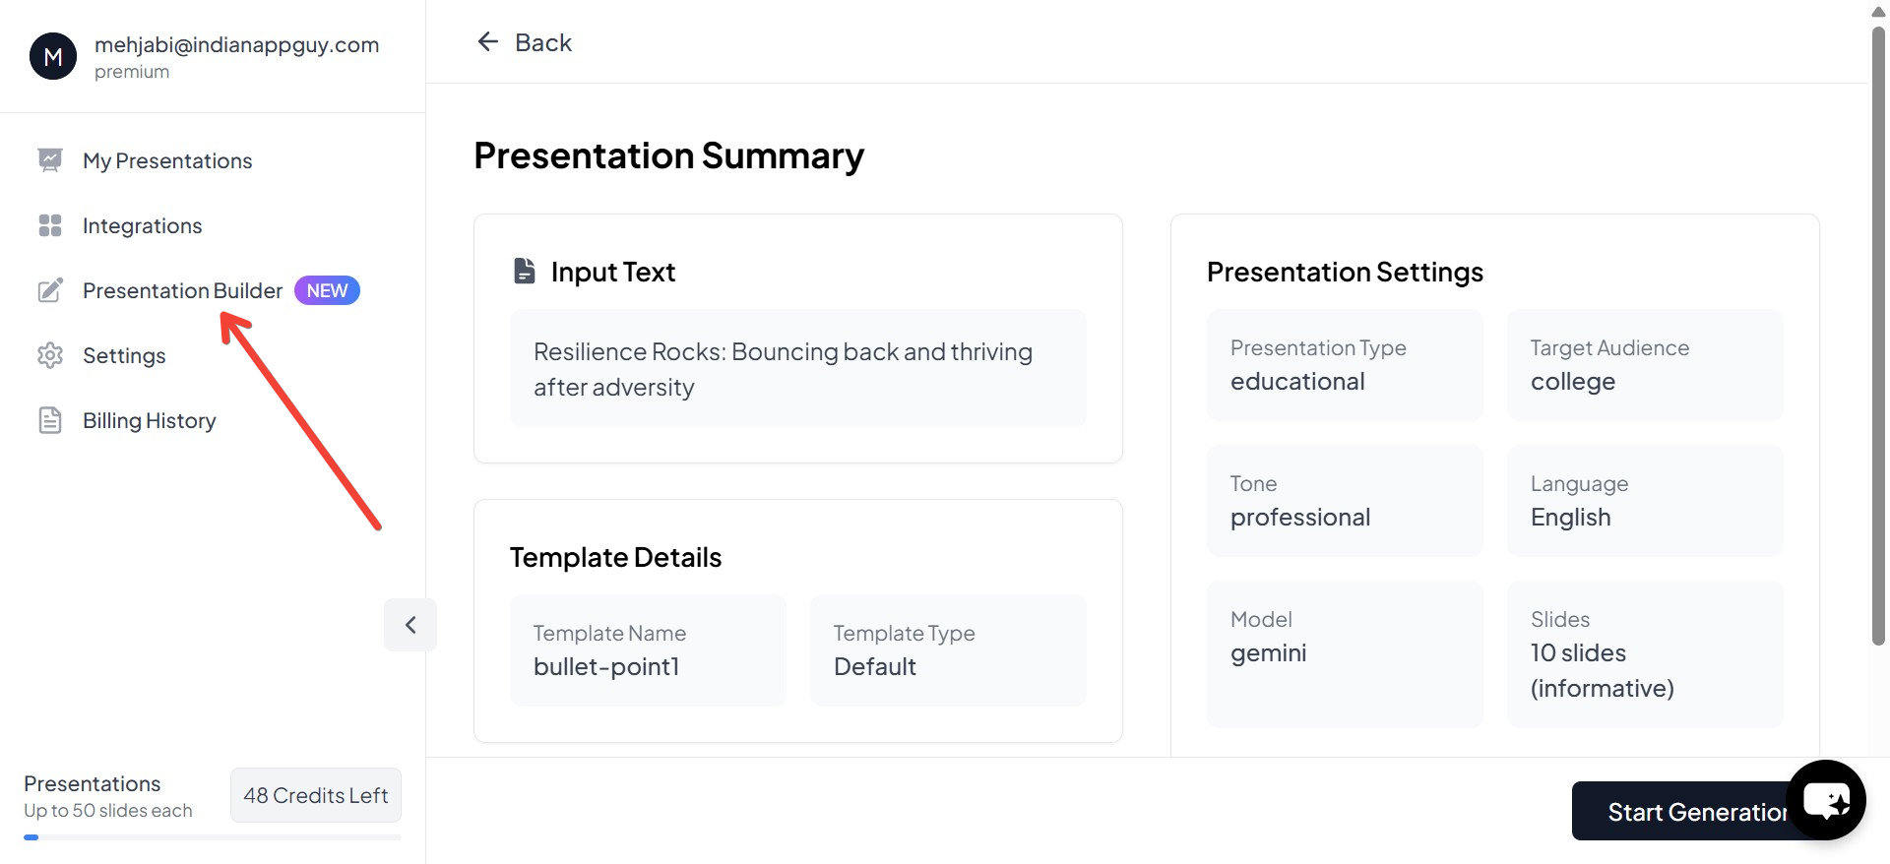Go to Integrations page
The width and height of the screenshot is (1890, 864).
click(142, 225)
